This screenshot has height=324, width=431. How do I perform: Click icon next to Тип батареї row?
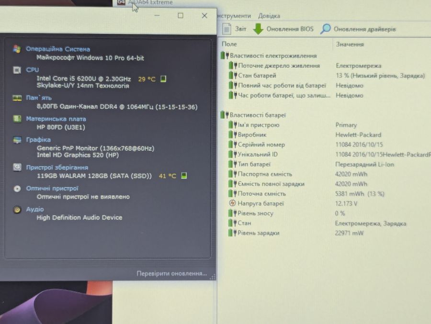click(233, 164)
